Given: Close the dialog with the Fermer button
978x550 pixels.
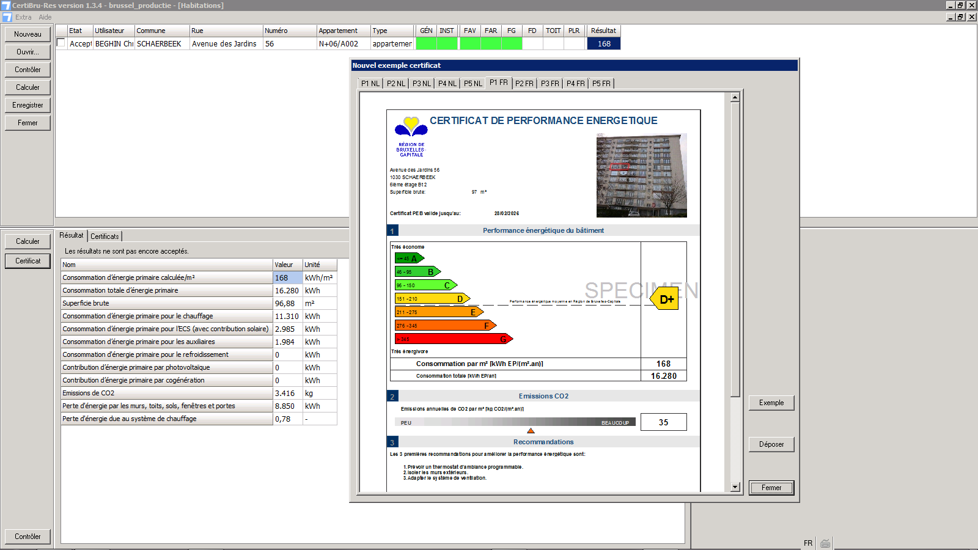Looking at the screenshot, I should click(771, 488).
